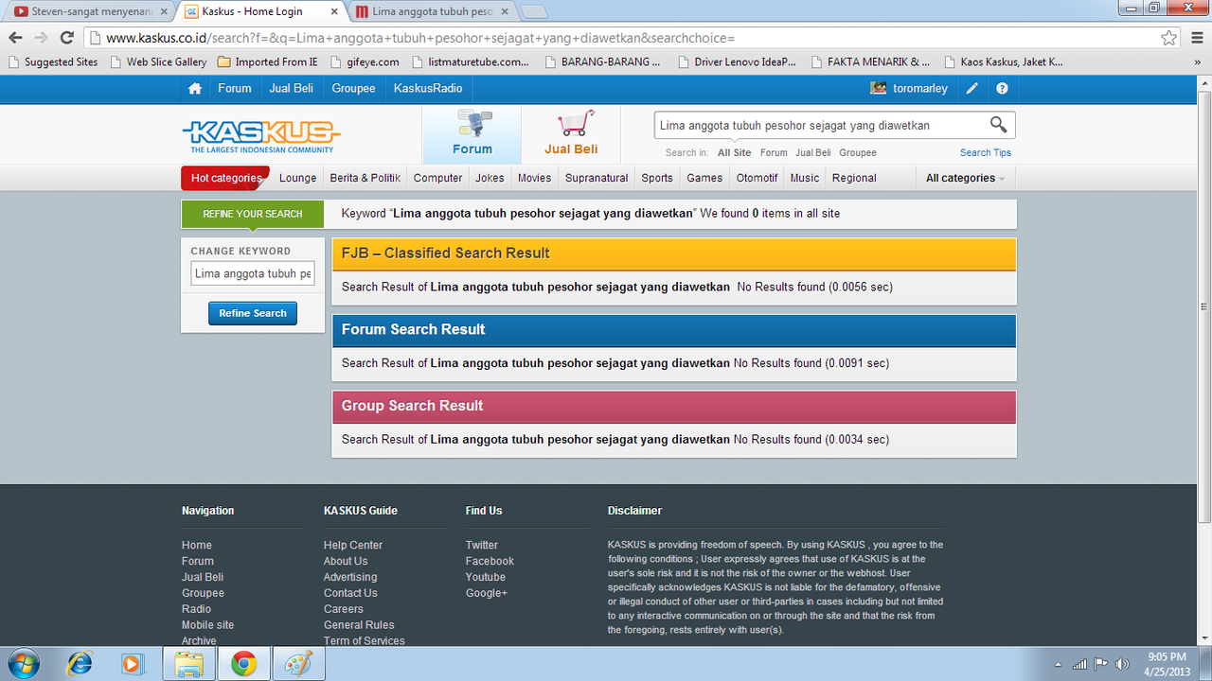This screenshot has height=681, width=1212.
Task: Click the Change Keyword input field
Action: (x=253, y=273)
